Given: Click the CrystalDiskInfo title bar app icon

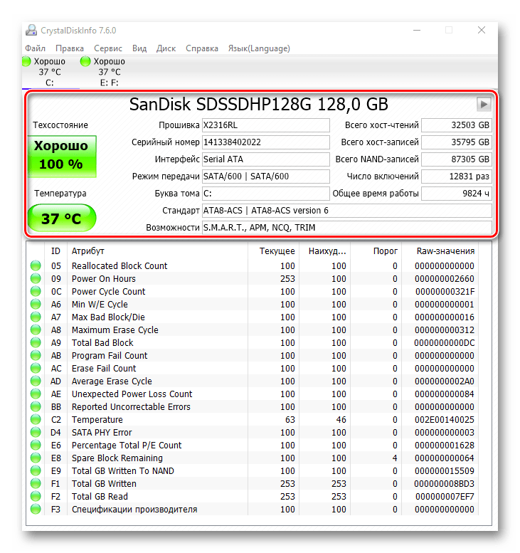Looking at the screenshot, I should (31, 31).
